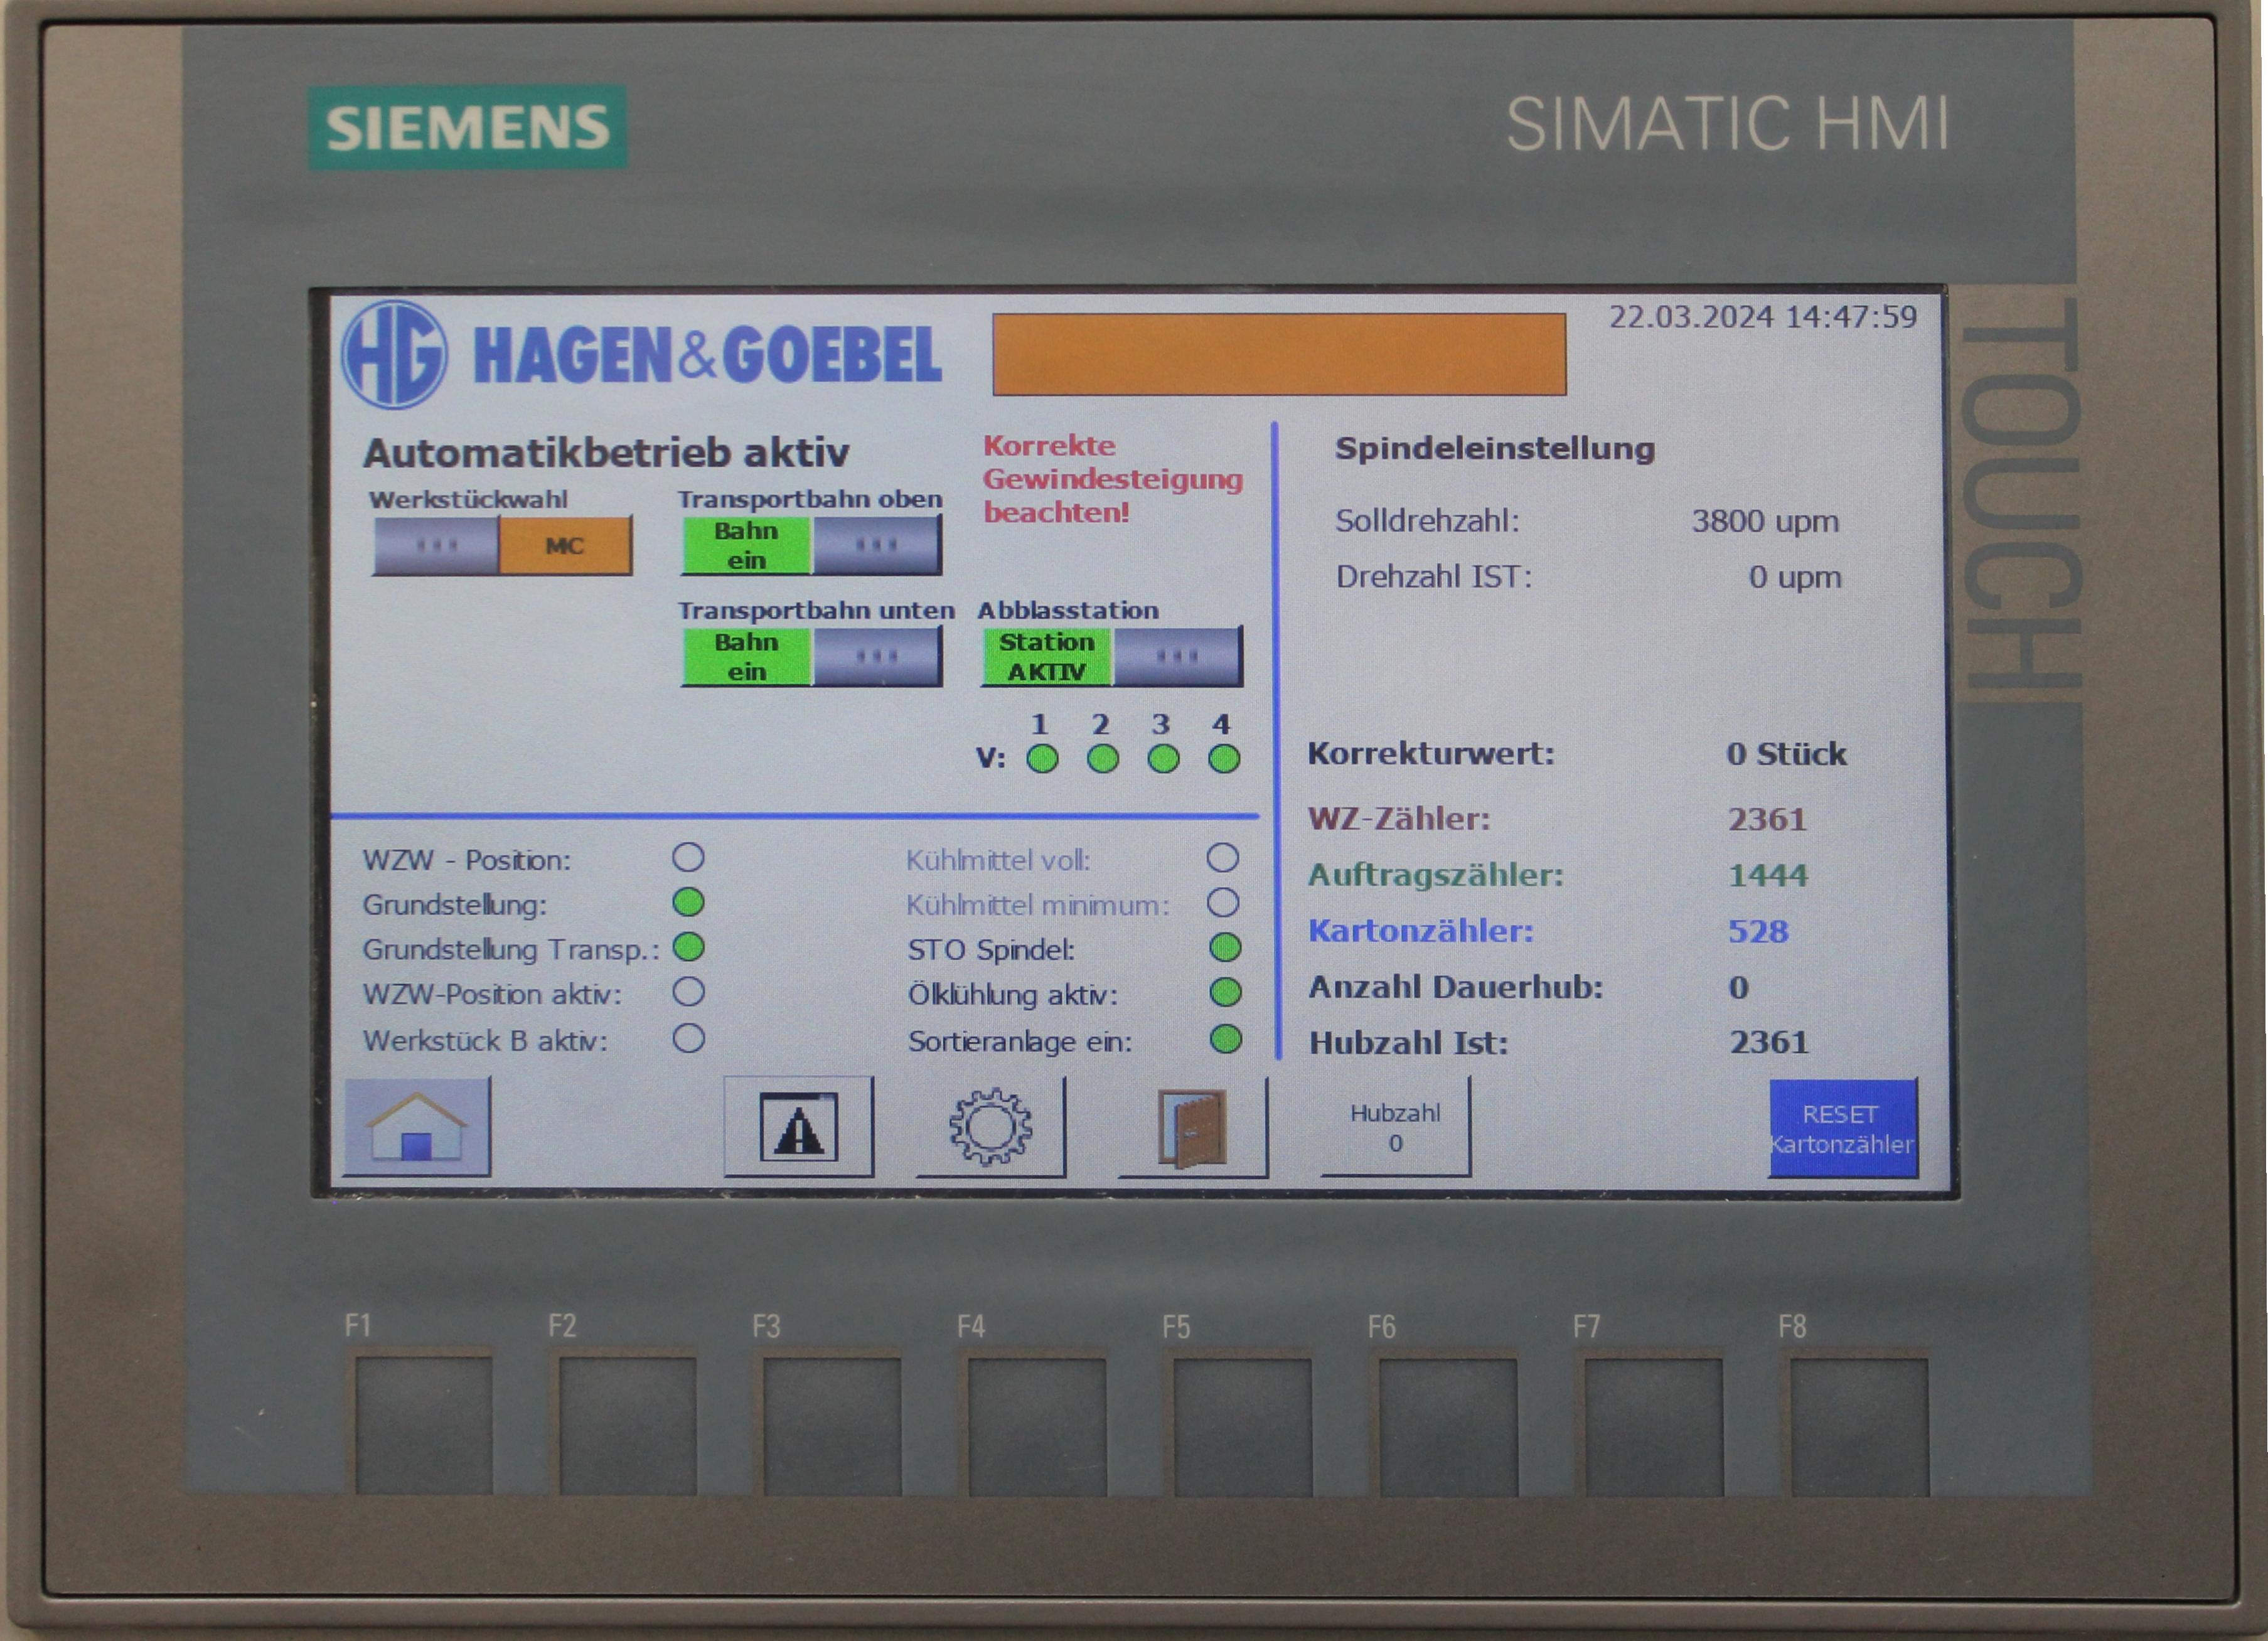This screenshot has width=2268, height=1641.
Task: Click the Grundstellung indicator lamp
Action: pos(688,903)
